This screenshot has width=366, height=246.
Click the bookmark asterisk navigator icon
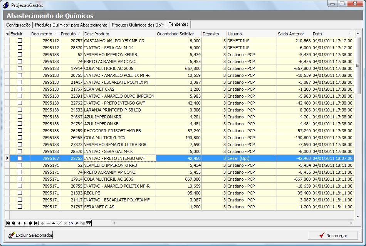[x=77, y=223]
